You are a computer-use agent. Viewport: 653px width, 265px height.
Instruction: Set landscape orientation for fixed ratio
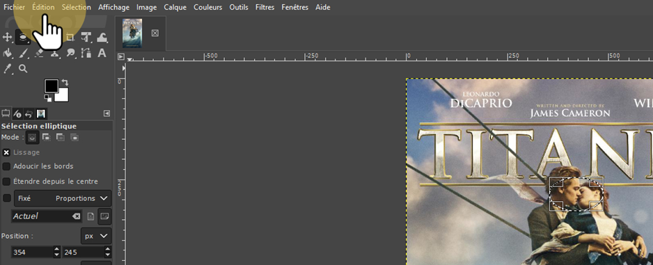[x=104, y=216]
